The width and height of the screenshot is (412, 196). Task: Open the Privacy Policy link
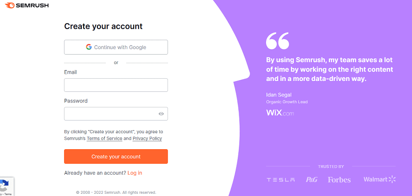[147, 138]
